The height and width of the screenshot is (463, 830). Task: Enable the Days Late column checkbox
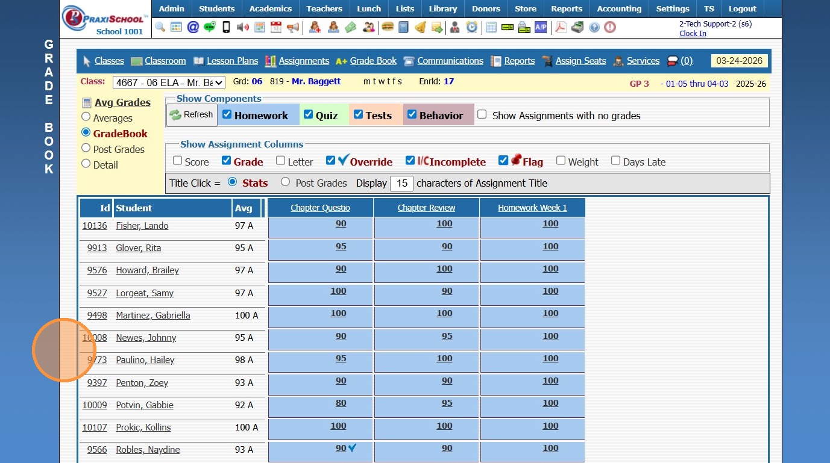[615, 161]
